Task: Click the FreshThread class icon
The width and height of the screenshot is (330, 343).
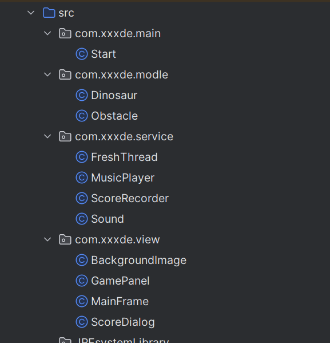Action: coord(82,157)
